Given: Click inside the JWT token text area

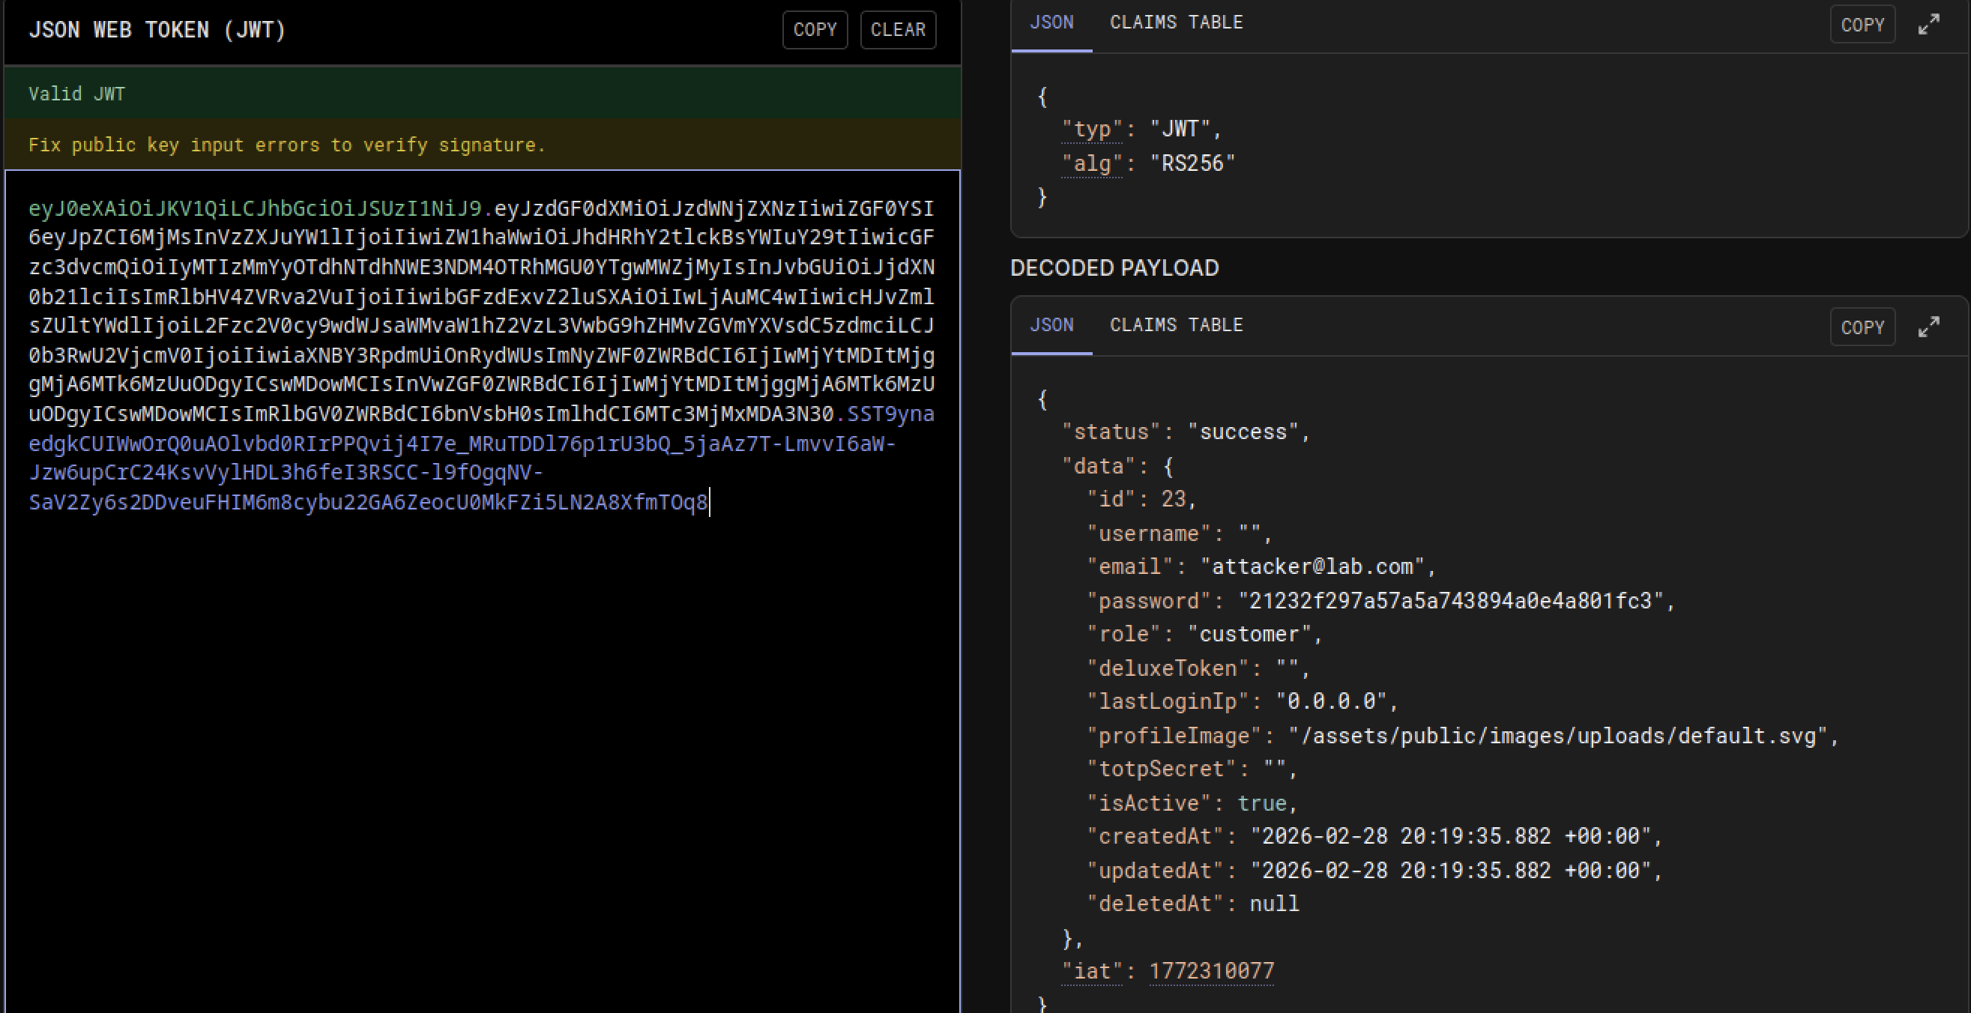Looking at the screenshot, I should click(482, 590).
